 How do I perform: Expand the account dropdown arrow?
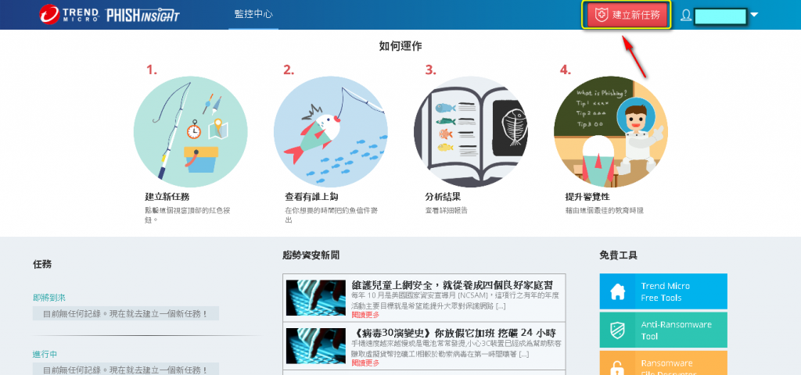753,16
